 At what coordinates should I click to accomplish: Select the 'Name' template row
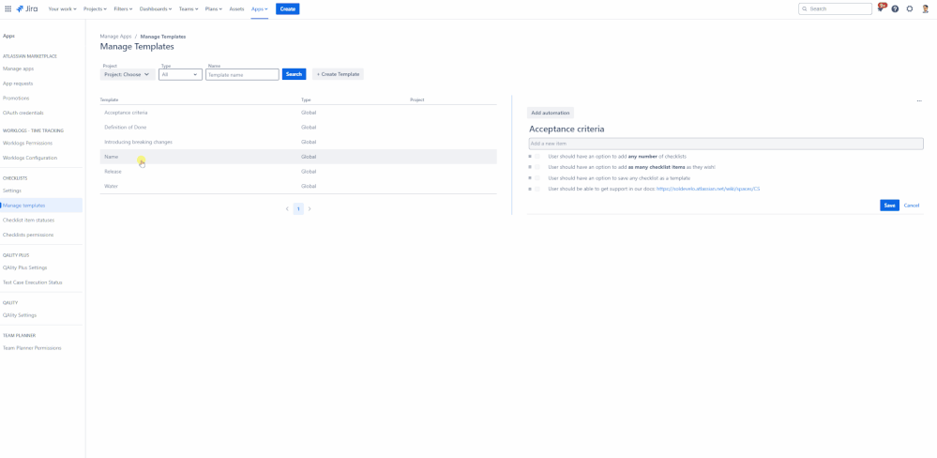tap(298, 157)
